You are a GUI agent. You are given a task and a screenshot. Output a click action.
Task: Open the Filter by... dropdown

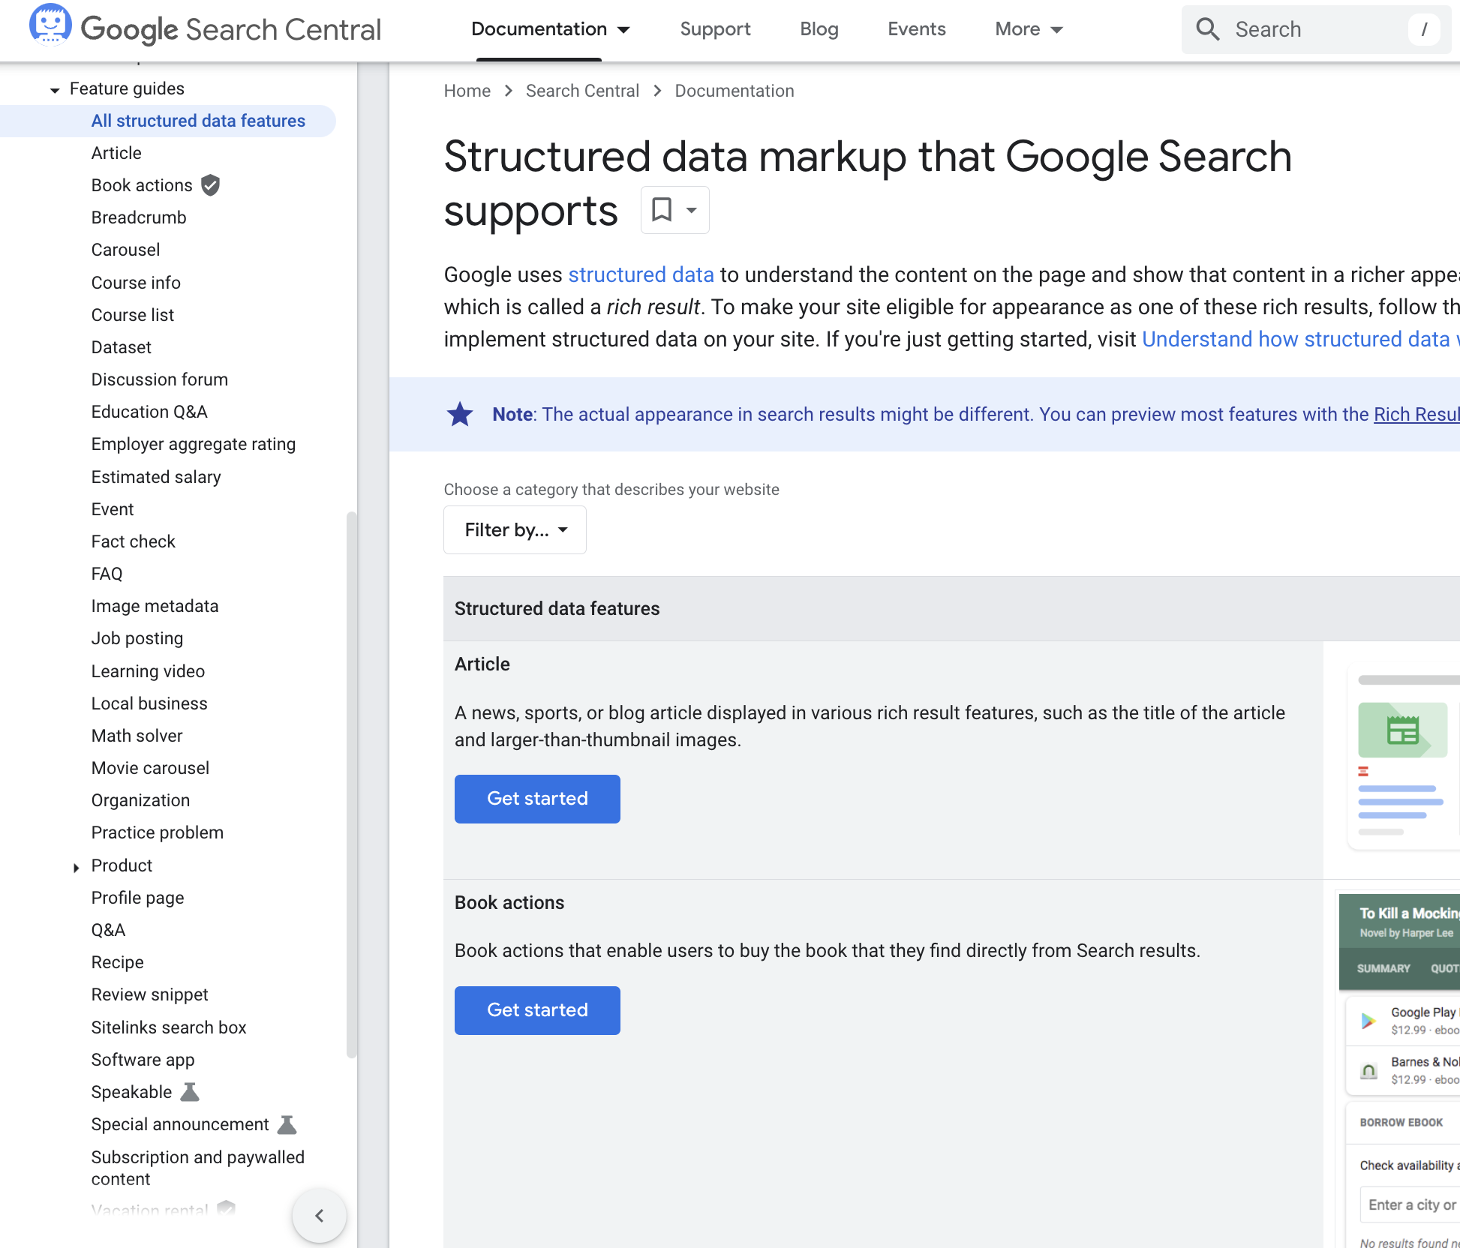515,530
